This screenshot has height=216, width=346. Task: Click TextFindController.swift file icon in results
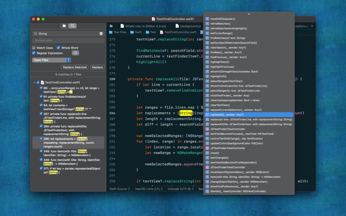click(42, 83)
